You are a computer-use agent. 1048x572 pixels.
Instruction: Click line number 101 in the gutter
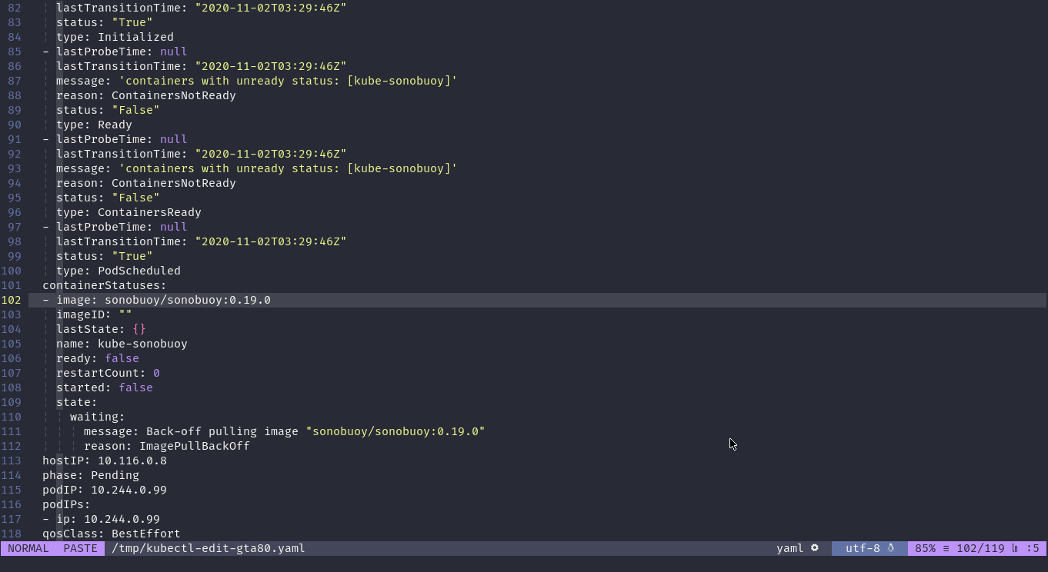tap(11, 285)
